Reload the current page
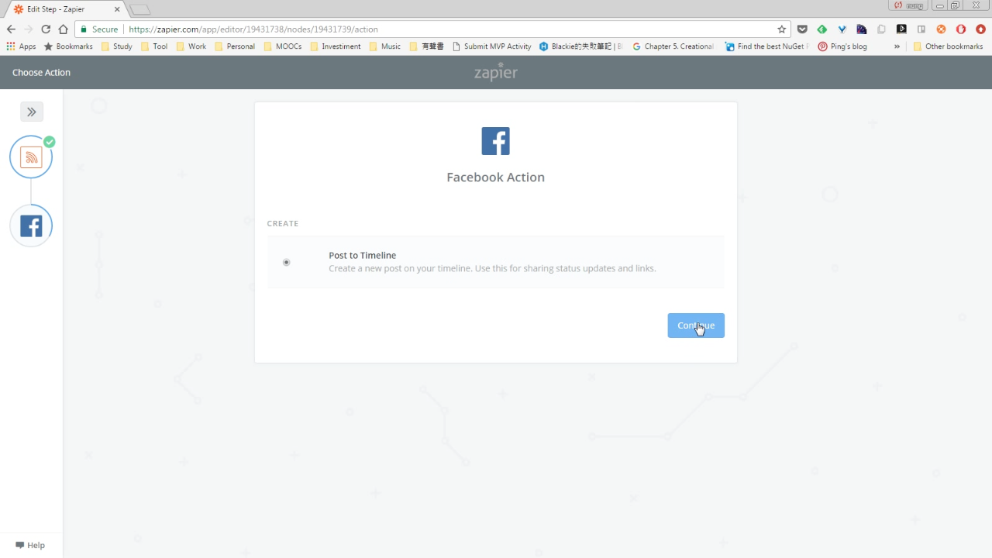This screenshot has height=558, width=992. point(46,29)
